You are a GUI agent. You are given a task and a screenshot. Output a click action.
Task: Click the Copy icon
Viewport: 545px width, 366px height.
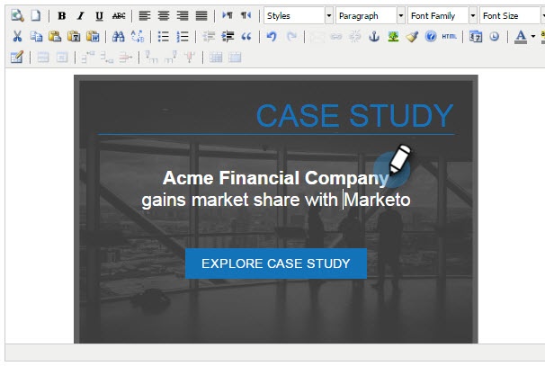coord(36,36)
